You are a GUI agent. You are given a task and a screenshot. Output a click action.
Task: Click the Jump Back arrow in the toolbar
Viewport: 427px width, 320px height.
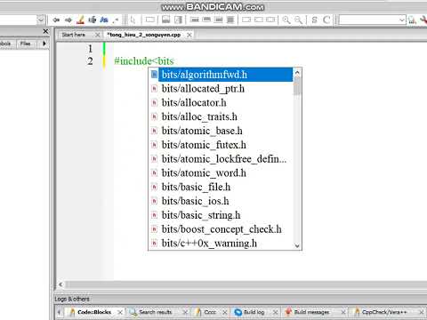point(56,20)
